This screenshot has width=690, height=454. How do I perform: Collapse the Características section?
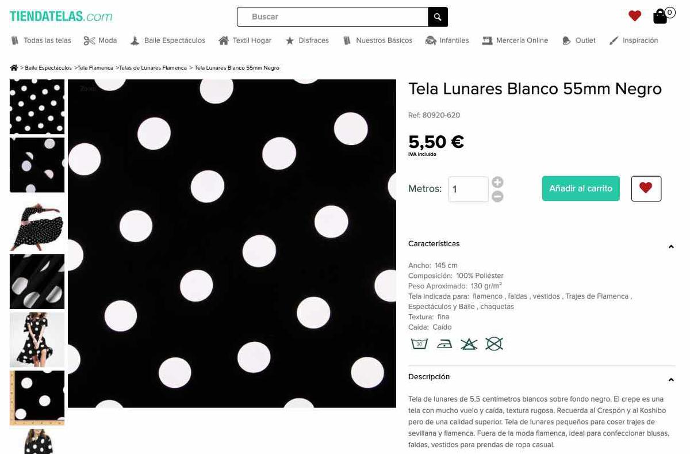pos(671,246)
